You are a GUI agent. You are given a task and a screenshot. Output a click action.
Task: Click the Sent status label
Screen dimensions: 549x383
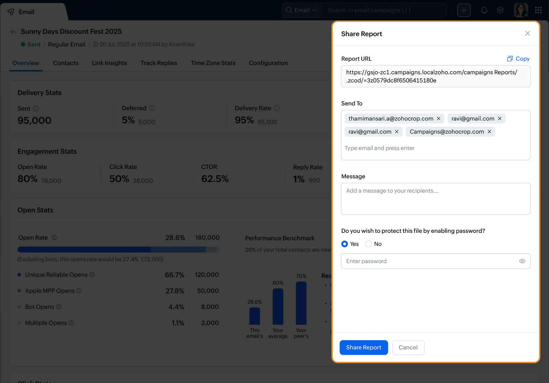(34, 45)
